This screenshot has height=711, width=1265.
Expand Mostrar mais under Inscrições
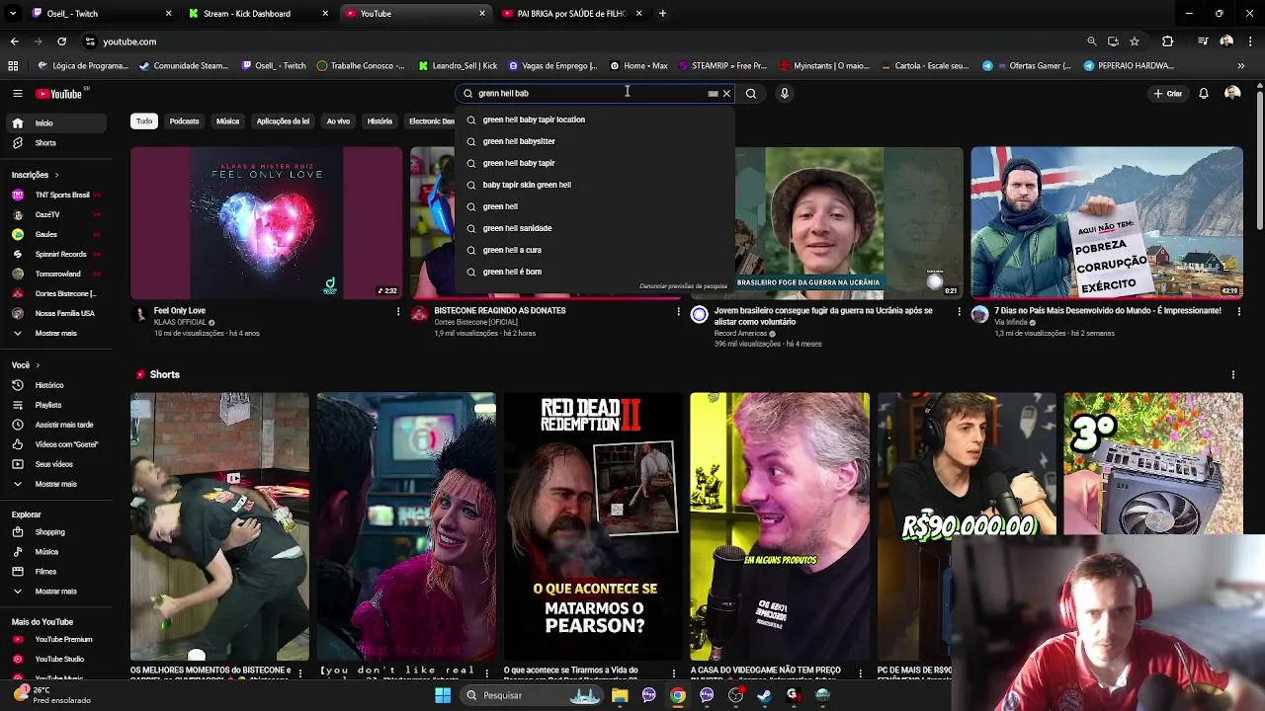pos(57,334)
